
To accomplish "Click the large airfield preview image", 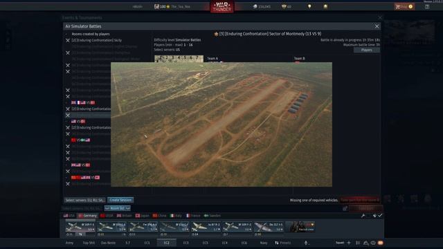I will (x=221, y=124).
